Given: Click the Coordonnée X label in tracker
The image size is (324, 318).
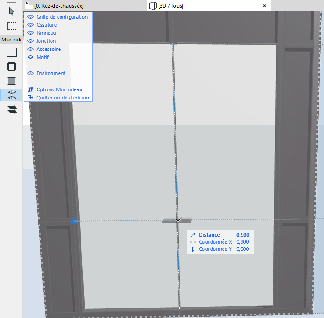Looking at the screenshot, I should [215, 242].
